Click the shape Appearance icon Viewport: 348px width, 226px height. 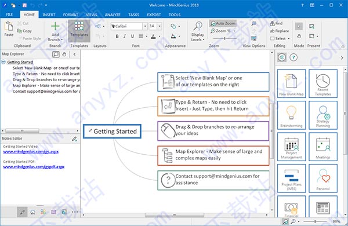[173, 27]
